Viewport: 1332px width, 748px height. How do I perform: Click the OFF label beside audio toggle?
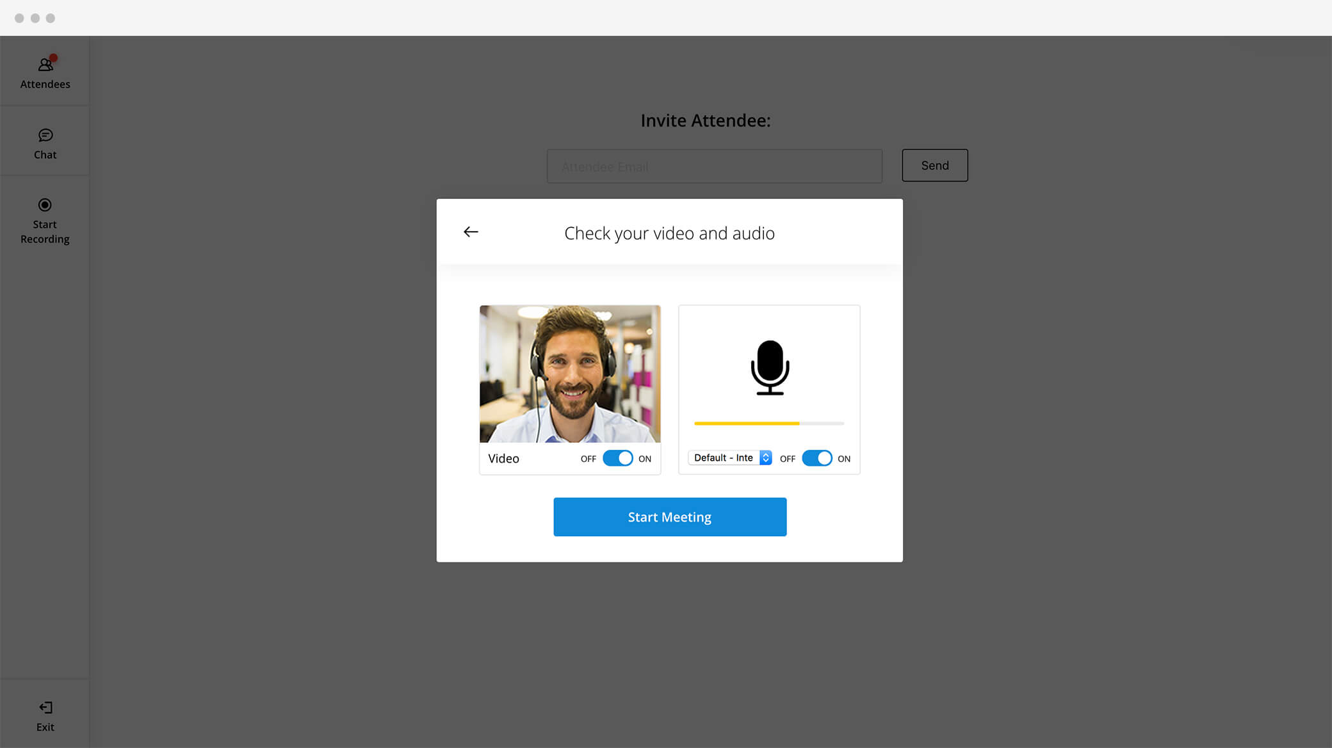click(788, 459)
